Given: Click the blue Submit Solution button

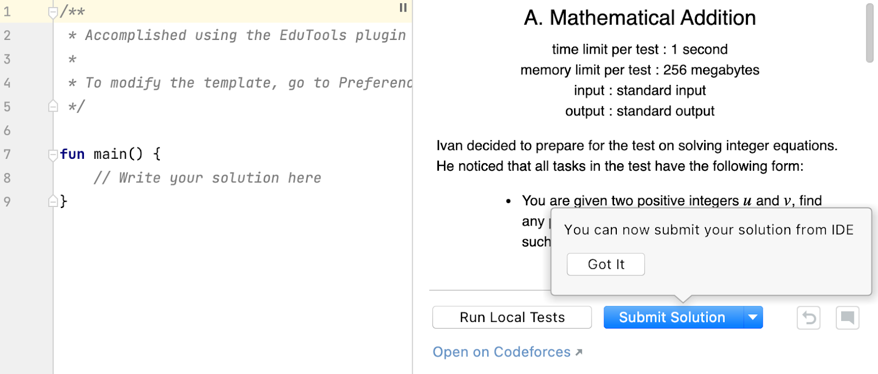Looking at the screenshot, I should [672, 318].
